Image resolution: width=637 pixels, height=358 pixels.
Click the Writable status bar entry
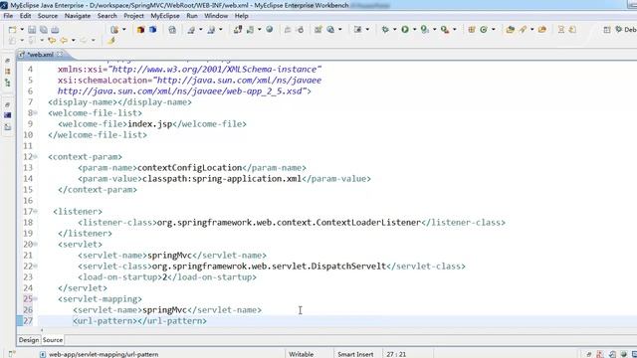tap(301, 354)
